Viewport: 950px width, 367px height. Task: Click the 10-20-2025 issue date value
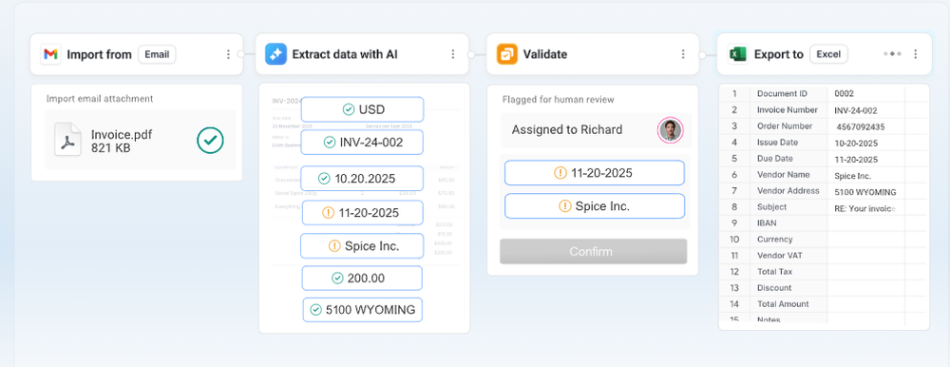click(x=865, y=143)
